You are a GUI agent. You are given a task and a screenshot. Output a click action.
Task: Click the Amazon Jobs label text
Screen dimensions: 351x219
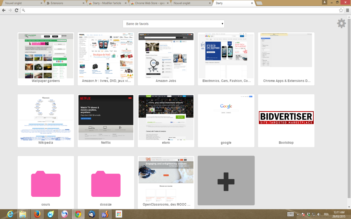pyautogui.click(x=166, y=81)
